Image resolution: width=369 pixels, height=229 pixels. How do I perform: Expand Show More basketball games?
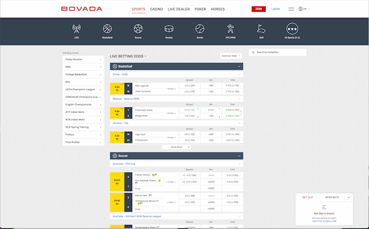tap(177, 147)
